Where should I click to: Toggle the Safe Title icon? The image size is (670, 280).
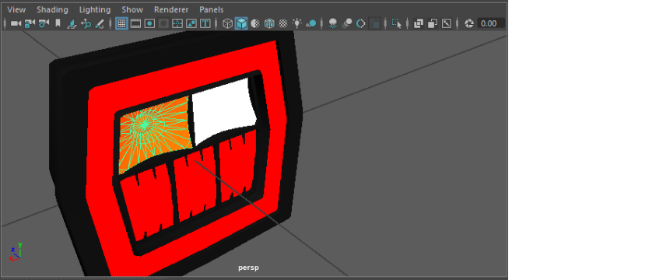coord(205,23)
